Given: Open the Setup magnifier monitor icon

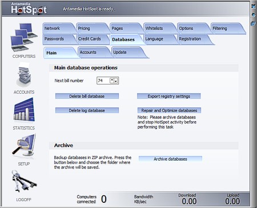Looking at the screenshot, I should 24,145.
